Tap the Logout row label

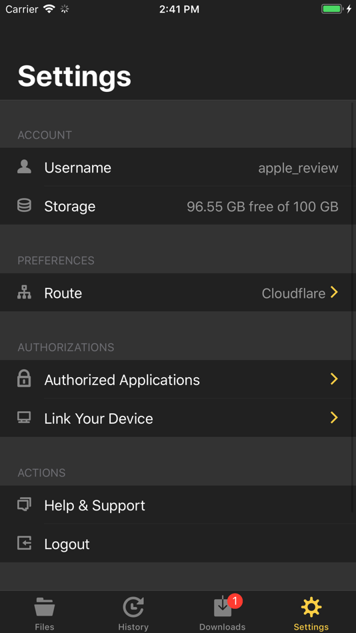point(67,544)
